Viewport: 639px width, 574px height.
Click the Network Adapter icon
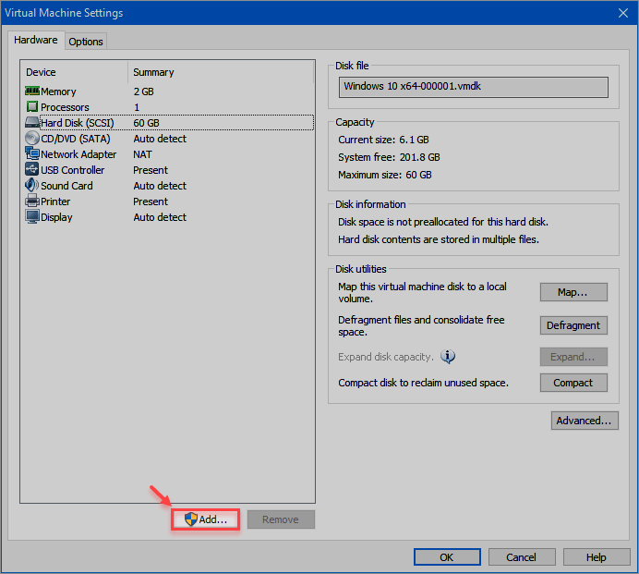[32, 154]
